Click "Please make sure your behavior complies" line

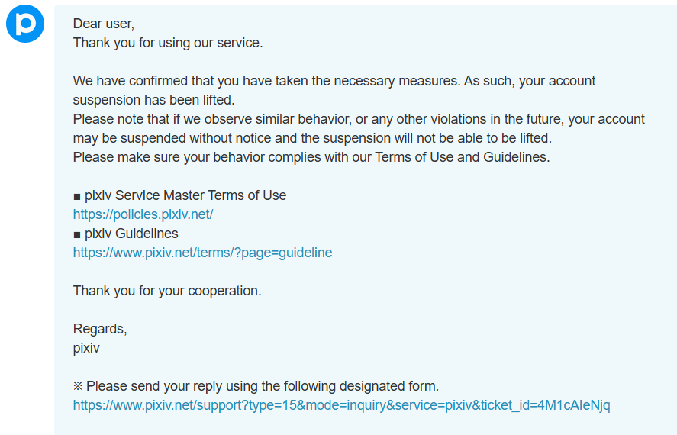311,157
